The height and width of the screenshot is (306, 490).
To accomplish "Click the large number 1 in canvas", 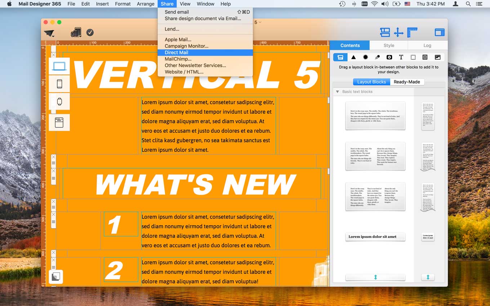I will 114,225.
